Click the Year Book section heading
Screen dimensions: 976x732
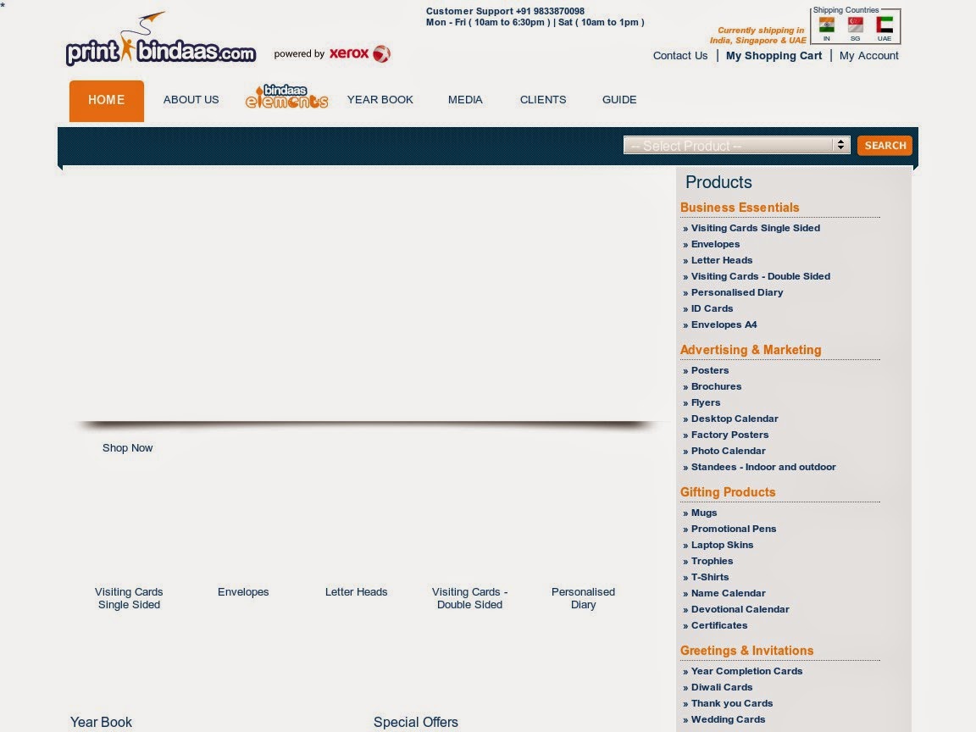tap(101, 722)
